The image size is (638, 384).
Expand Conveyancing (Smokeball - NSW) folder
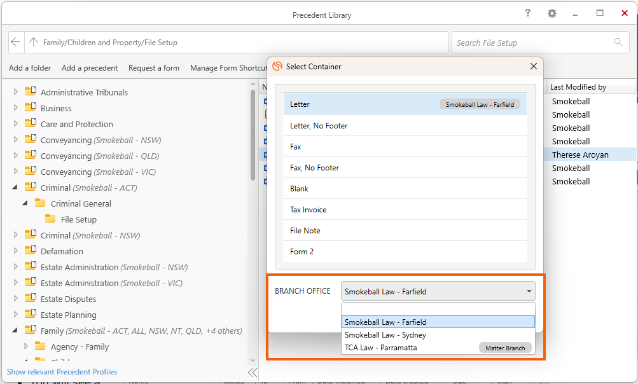click(x=15, y=139)
